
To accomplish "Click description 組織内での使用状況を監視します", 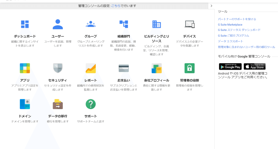I will coord(91,88).
